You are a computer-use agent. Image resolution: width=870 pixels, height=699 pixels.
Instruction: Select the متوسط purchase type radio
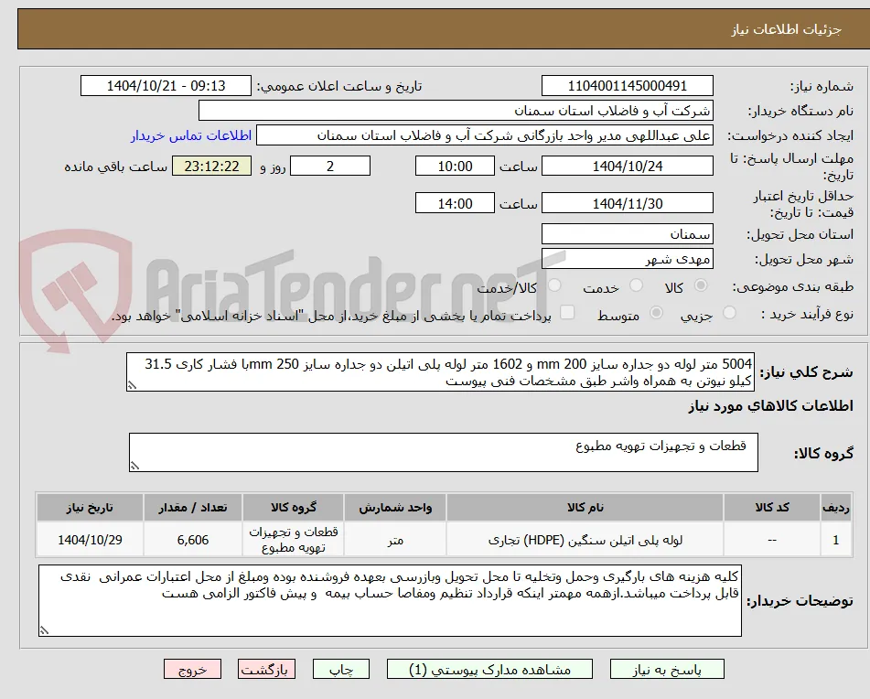point(656,313)
